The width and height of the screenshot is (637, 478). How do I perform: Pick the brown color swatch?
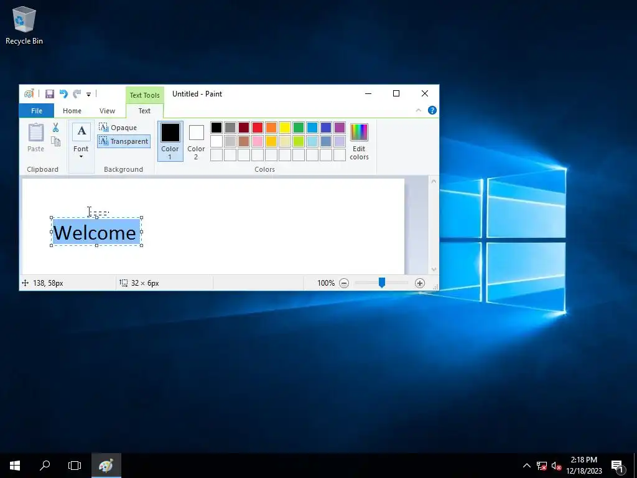(244, 141)
